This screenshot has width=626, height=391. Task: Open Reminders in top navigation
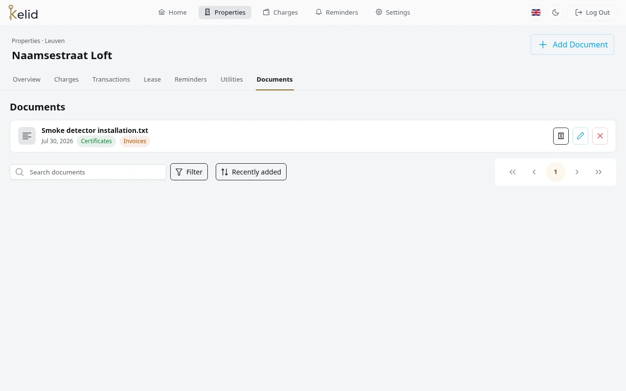point(336,13)
